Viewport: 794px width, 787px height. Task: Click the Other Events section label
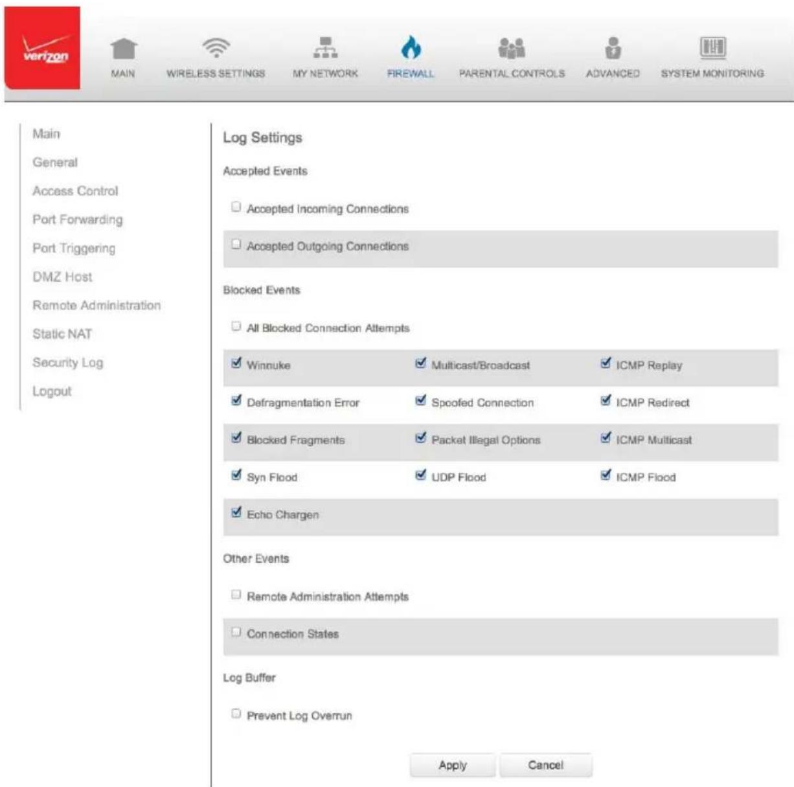256,558
